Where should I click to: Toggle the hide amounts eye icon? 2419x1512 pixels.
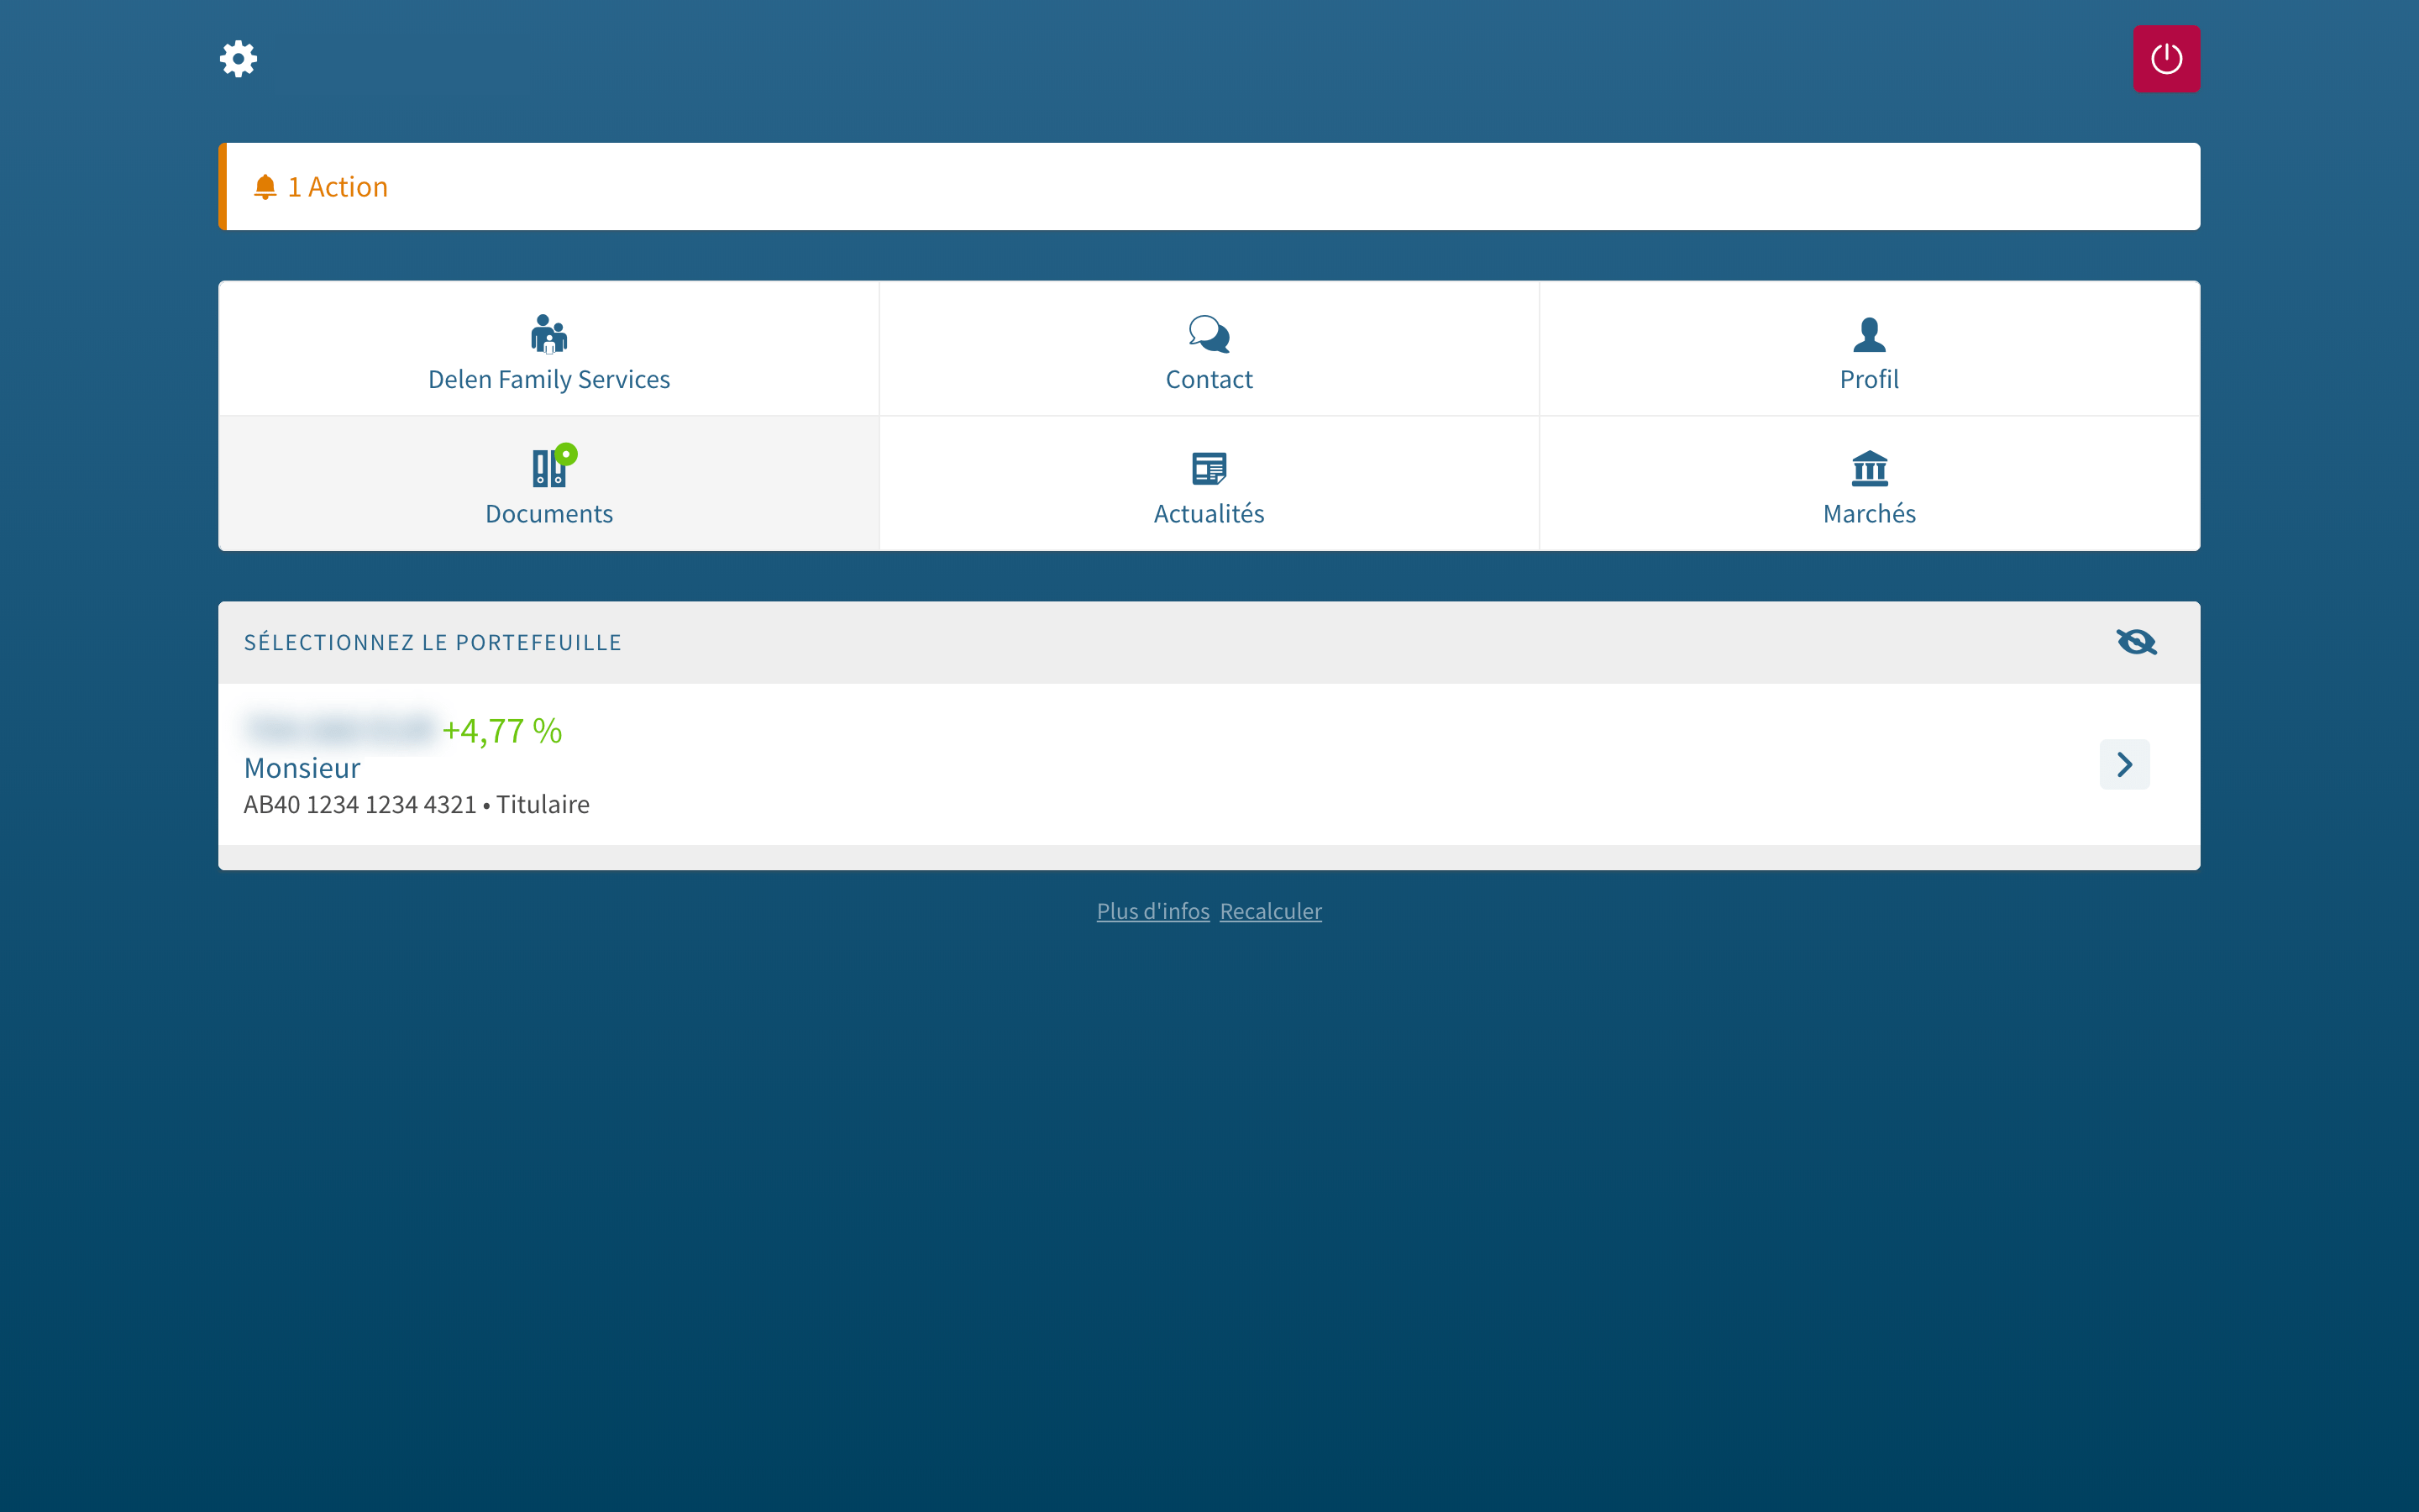tap(2136, 642)
